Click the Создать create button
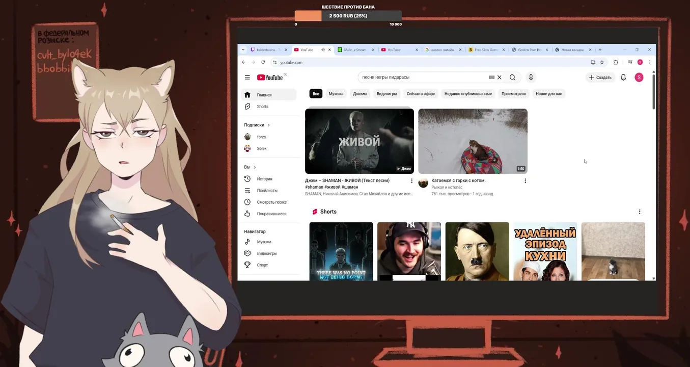Image resolution: width=690 pixels, height=367 pixels. point(600,77)
